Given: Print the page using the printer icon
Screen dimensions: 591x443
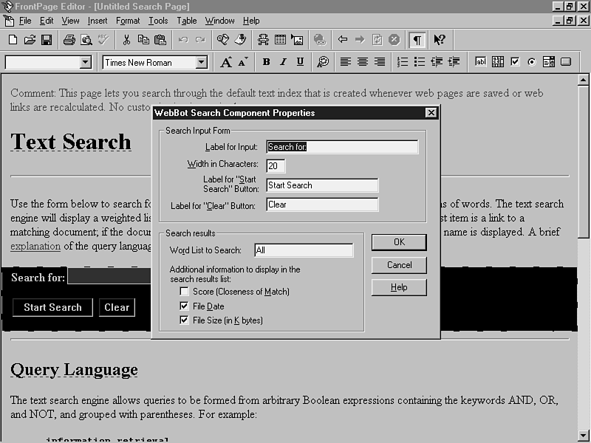Looking at the screenshot, I should 69,40.
